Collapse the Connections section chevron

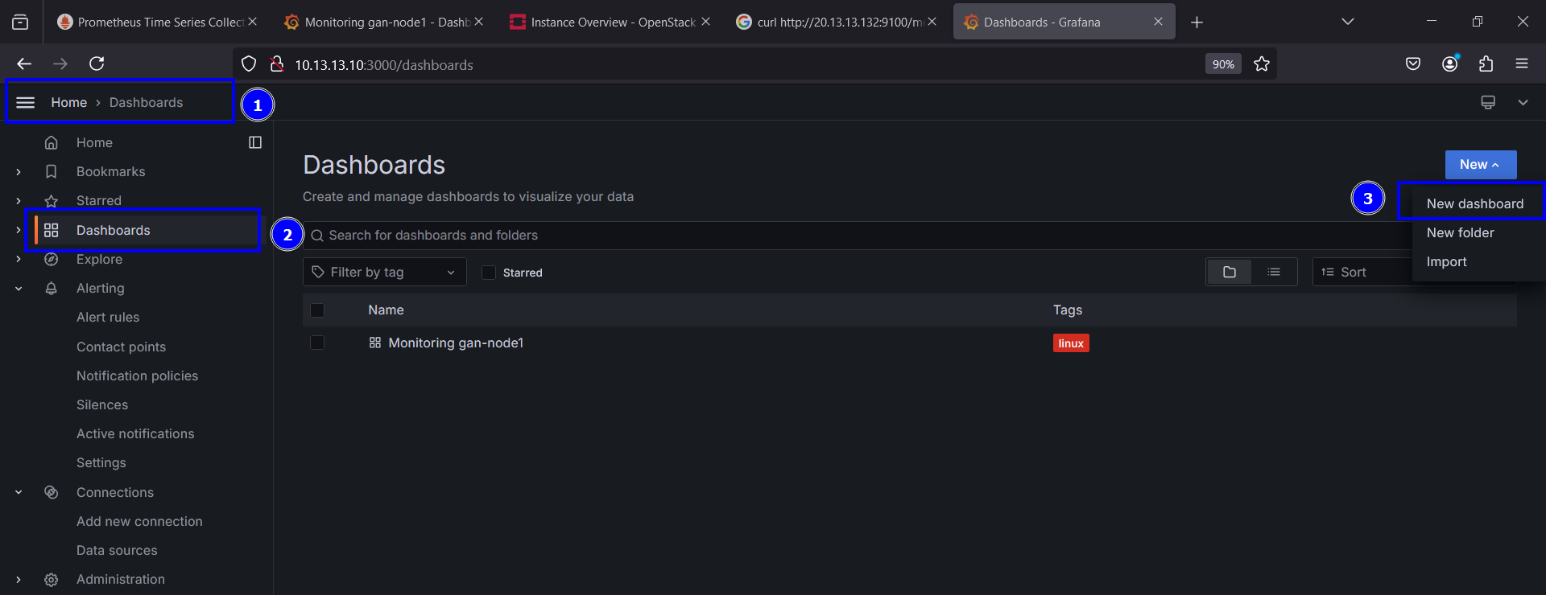pyautogui.click(x=19, y=492)
